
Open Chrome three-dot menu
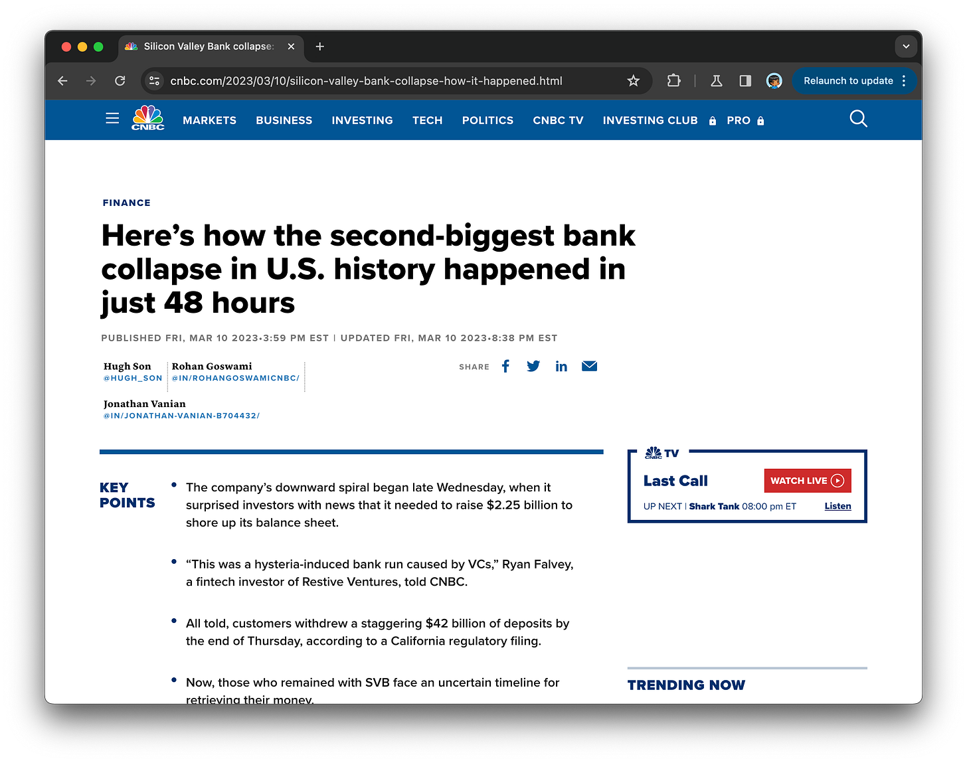[x=904, y=81]
